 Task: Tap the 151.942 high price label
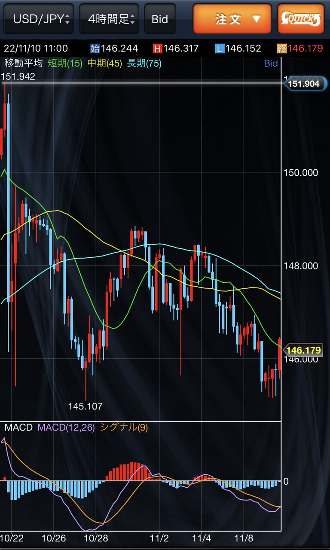tap(18, 76)
